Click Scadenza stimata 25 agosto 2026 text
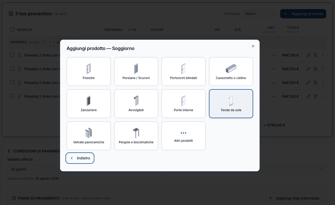This screenshot has width=335, height=205. pos(33,179)
